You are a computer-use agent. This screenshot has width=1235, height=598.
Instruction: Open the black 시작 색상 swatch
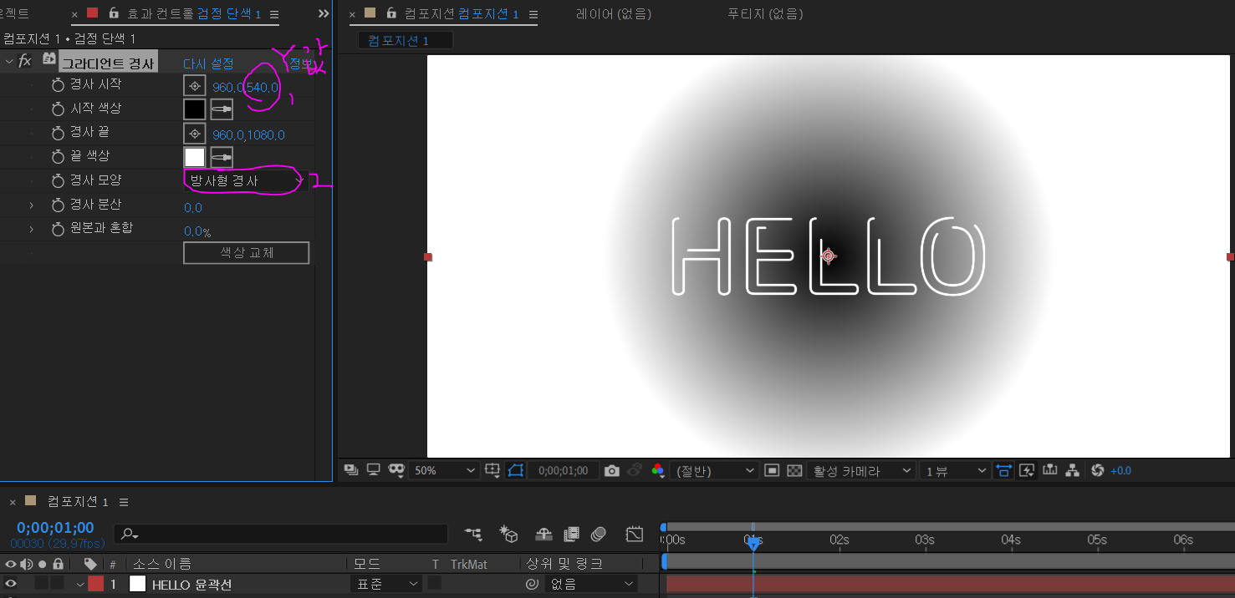(x=194, y=109)
